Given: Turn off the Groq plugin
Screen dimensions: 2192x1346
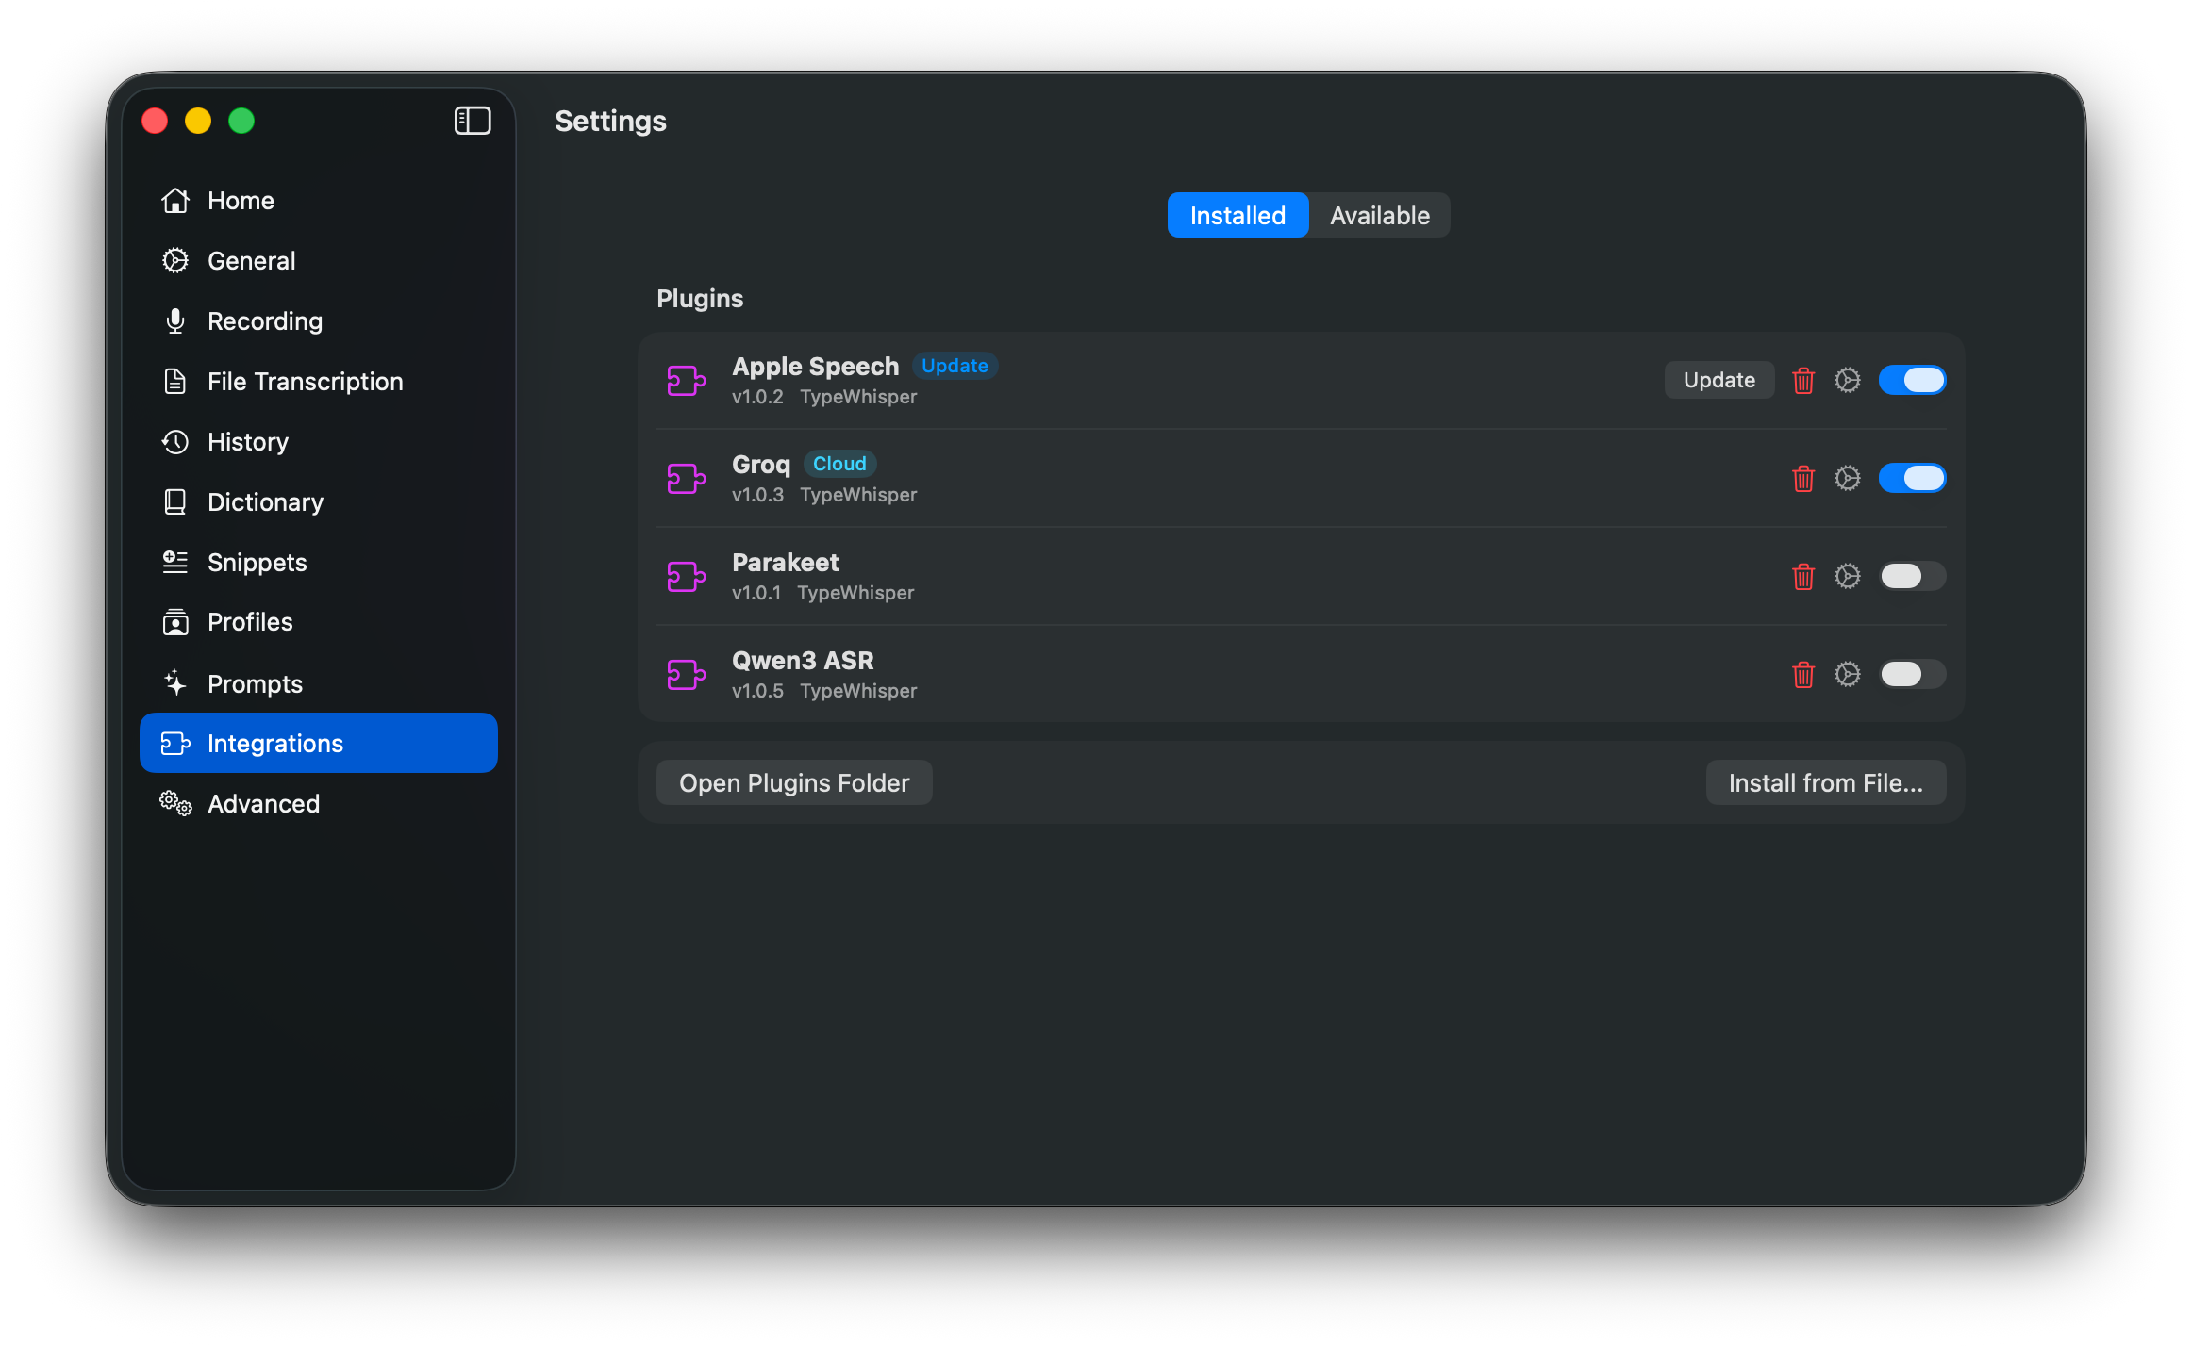Looking at the screenshot, I should (1912, 478).
